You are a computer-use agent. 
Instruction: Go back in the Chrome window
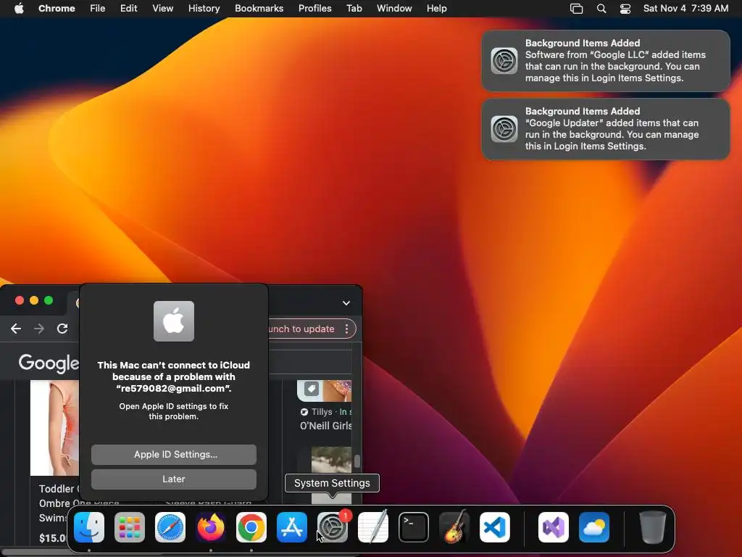pos(16,329)
